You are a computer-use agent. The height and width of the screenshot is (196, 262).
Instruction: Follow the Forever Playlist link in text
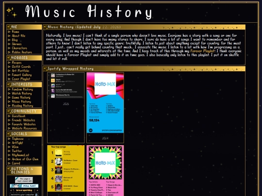(x=203, y=51)
